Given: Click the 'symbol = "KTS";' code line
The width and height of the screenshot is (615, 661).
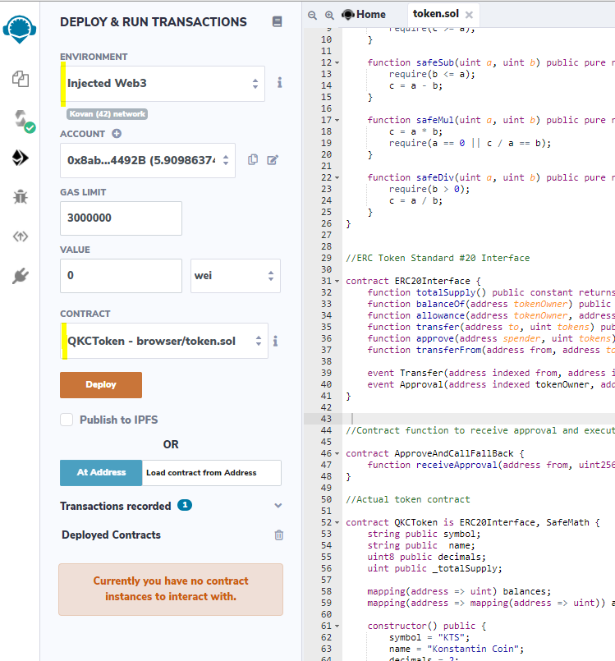Looking at the screenshot, I should 429,637.
